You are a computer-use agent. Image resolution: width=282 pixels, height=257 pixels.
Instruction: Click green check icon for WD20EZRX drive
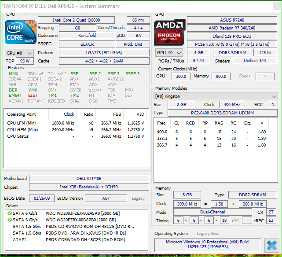coord(9,220)
